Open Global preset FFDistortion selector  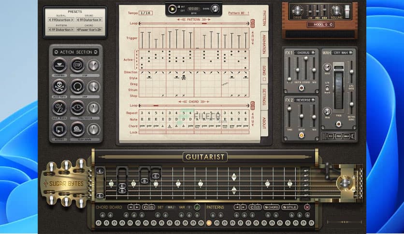pos(61,20)
